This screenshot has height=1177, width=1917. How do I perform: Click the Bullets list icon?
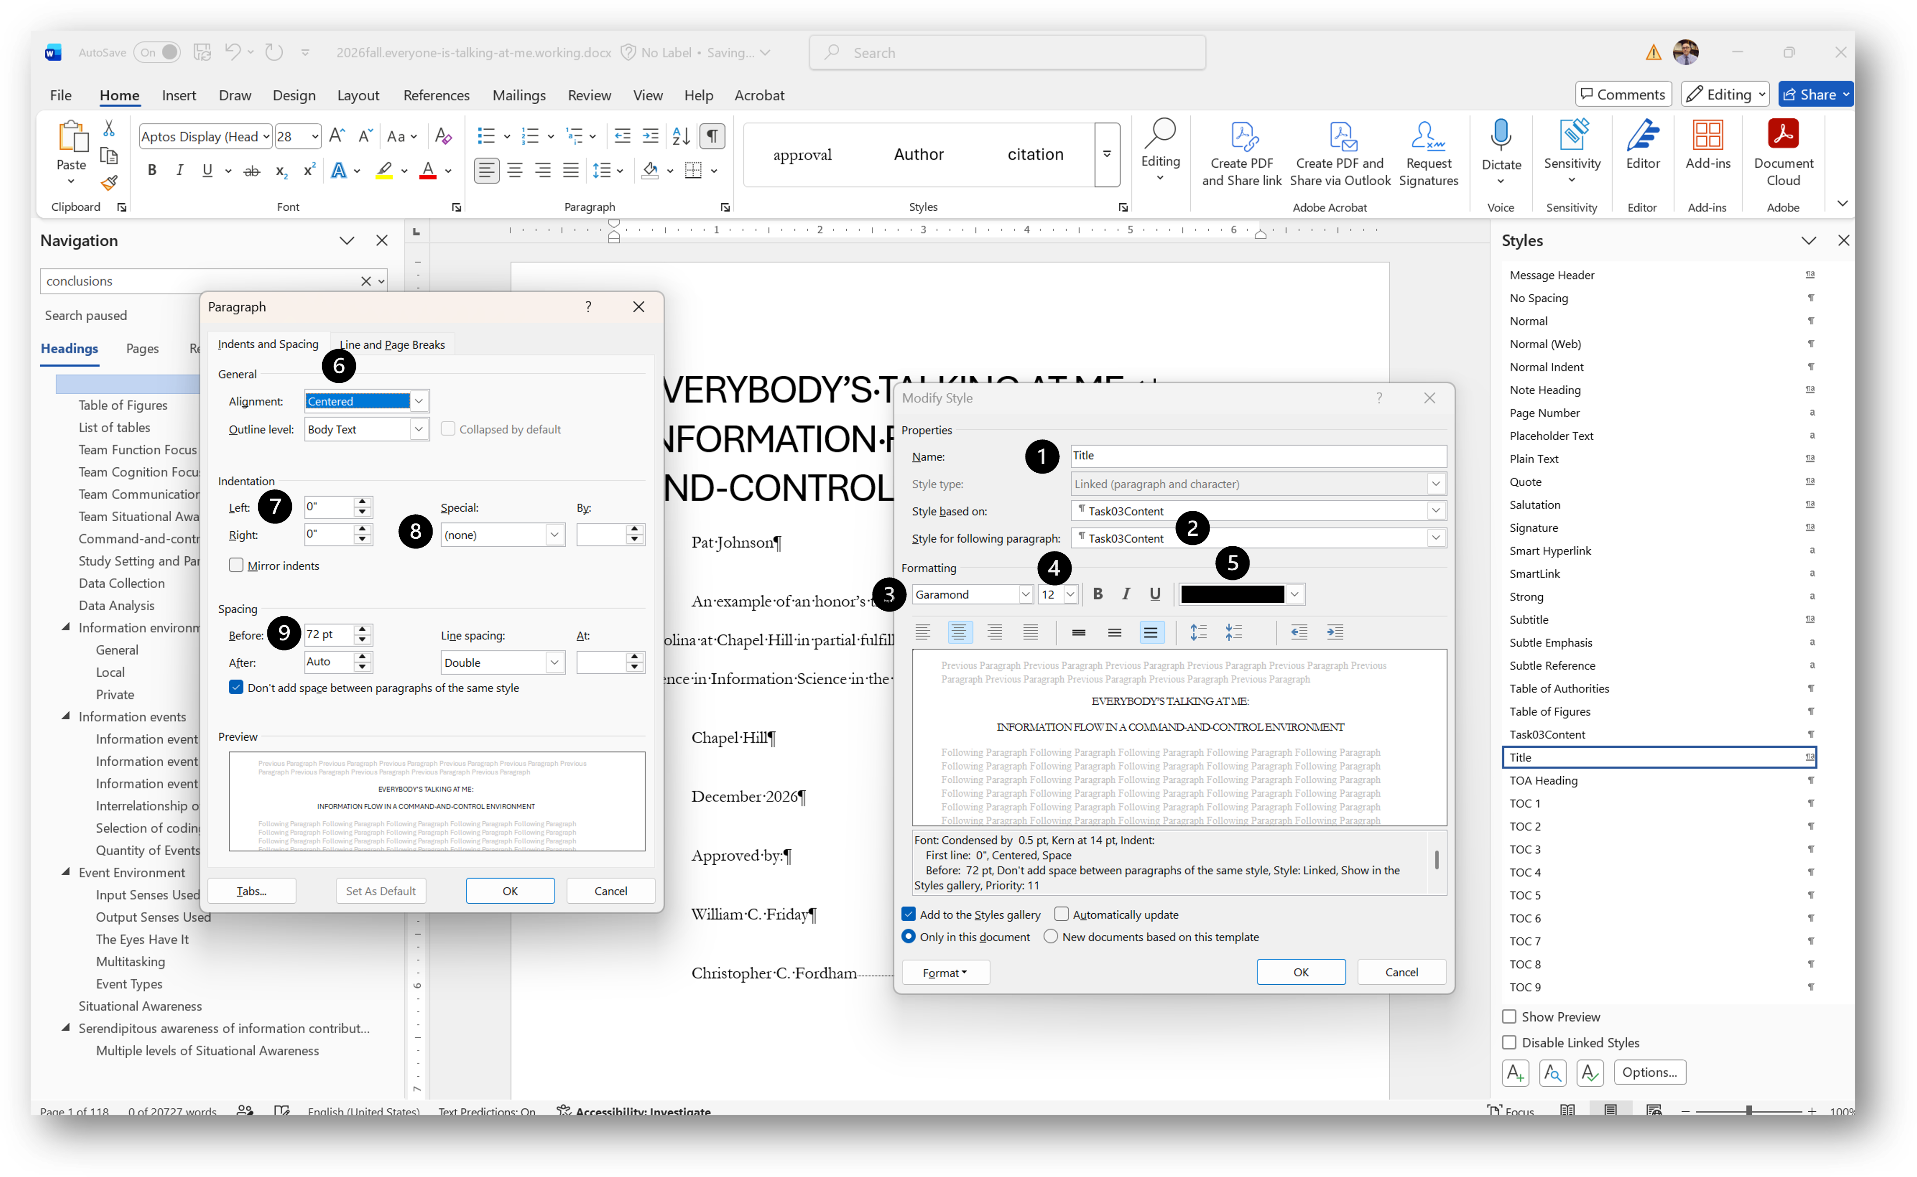click(486, 136)
